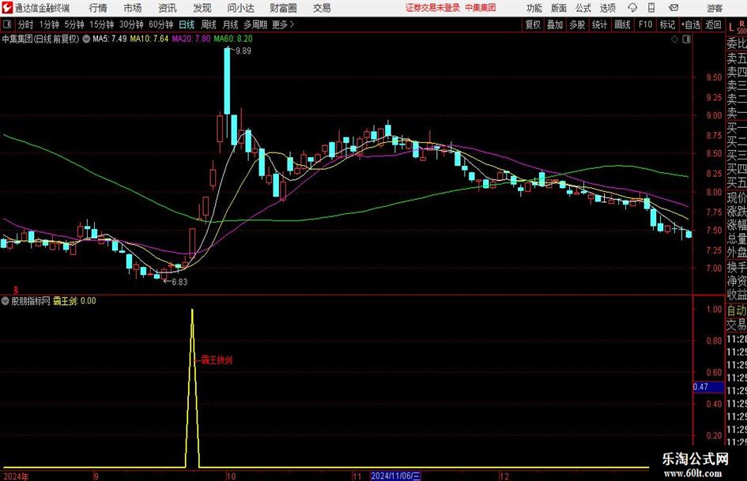747x481 pixels.
Task: Click the 标记 mark button
Action: [667, 24]
